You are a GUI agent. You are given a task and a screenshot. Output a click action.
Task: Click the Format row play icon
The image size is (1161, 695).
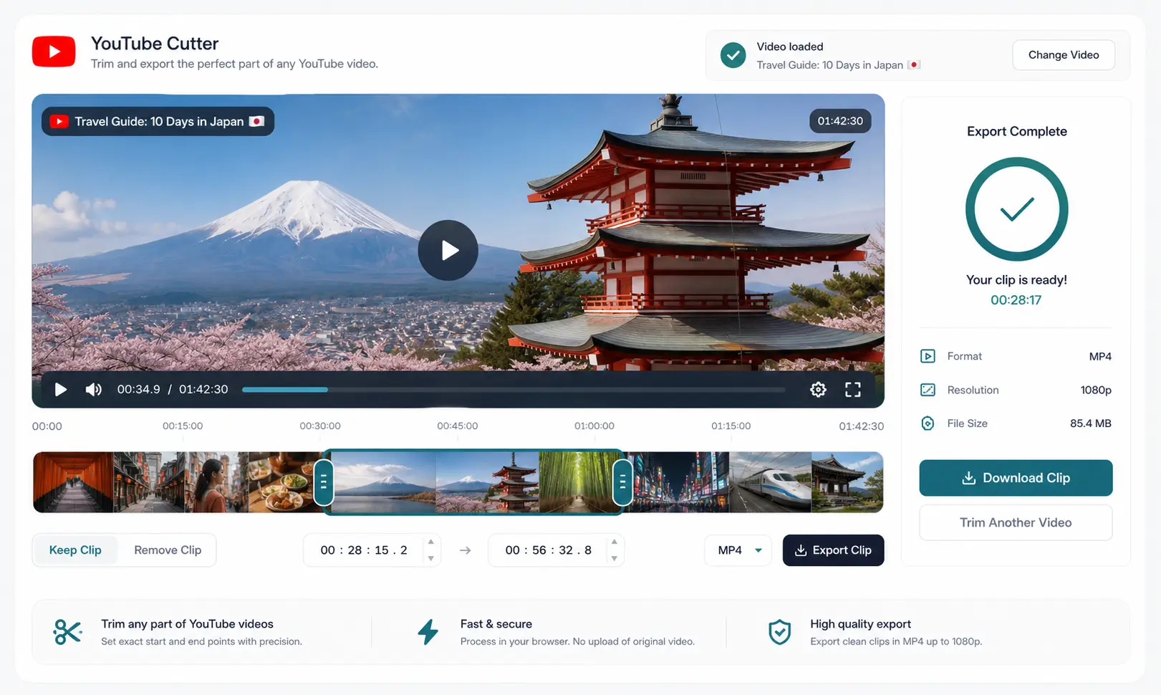coord(928,356)
